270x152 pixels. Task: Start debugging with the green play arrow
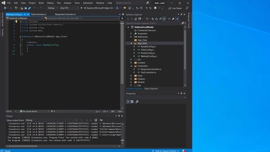coord(81,8)
